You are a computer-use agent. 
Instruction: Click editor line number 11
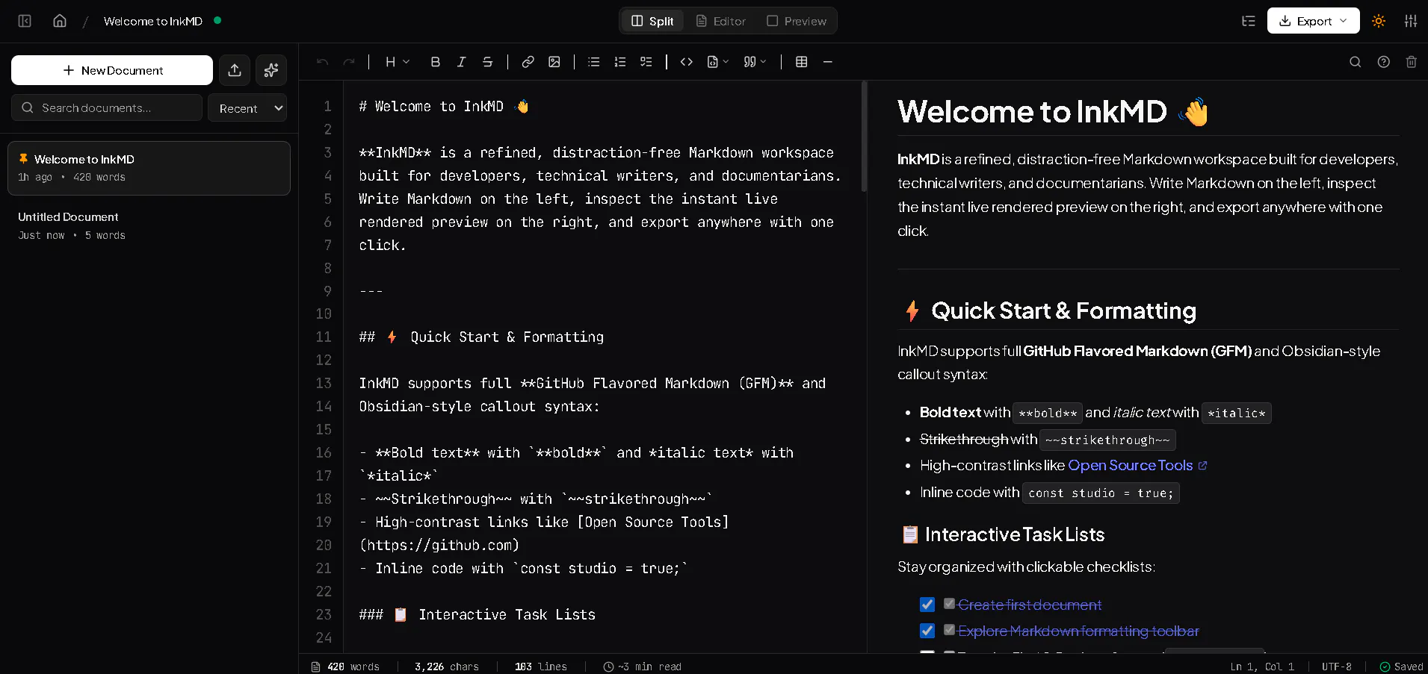[x=324, y=337]
